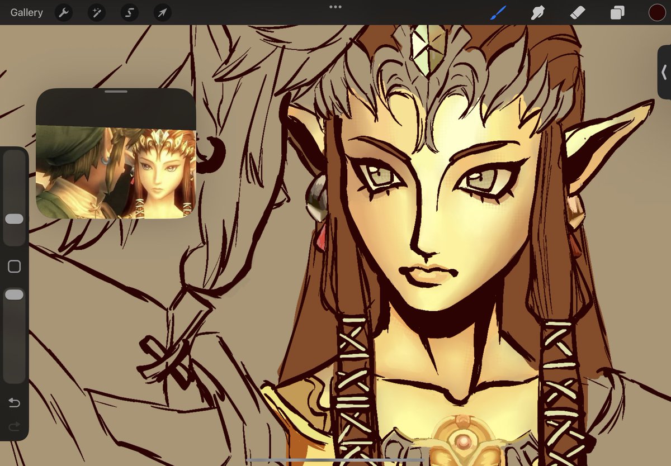This screenshot has width=671, height=466.
Task: Select the Brush tool
Action: [498, 12]
